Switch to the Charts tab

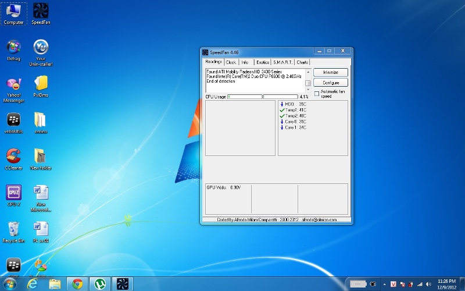pos(302,62)
